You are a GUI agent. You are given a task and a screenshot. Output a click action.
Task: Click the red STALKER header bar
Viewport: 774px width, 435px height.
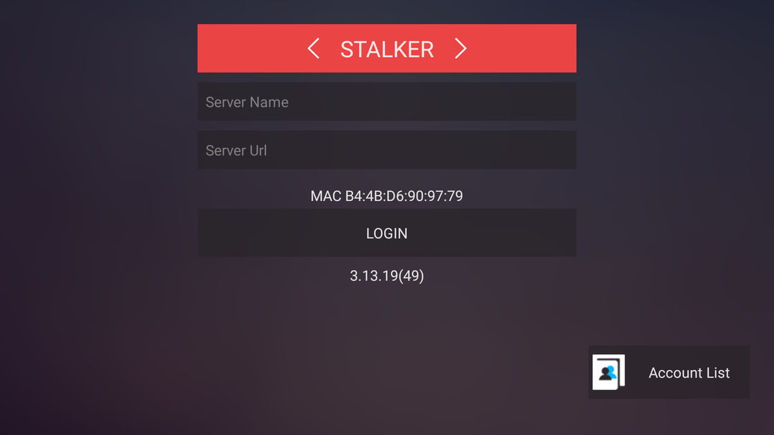[387, 48]
